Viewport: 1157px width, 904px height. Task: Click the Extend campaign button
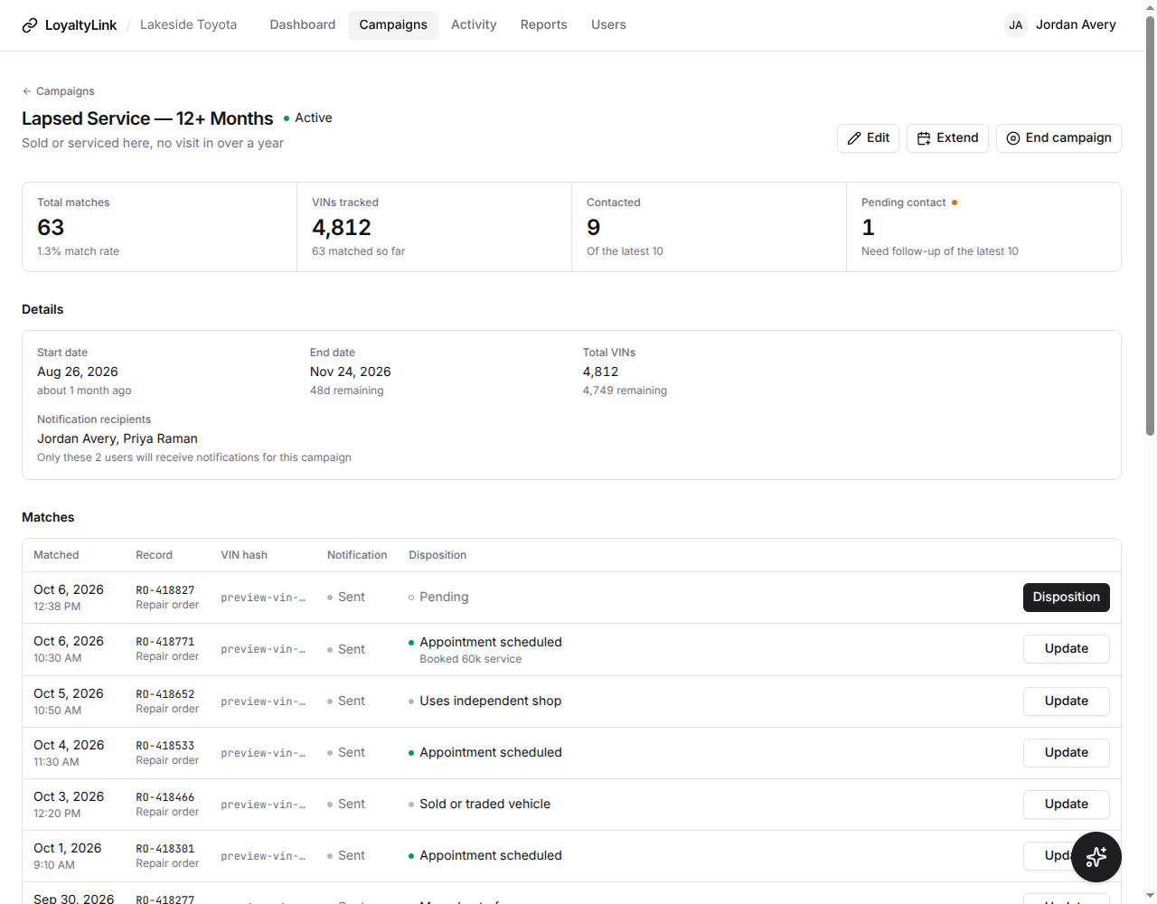pyautogui.click(x=947, y=138)
